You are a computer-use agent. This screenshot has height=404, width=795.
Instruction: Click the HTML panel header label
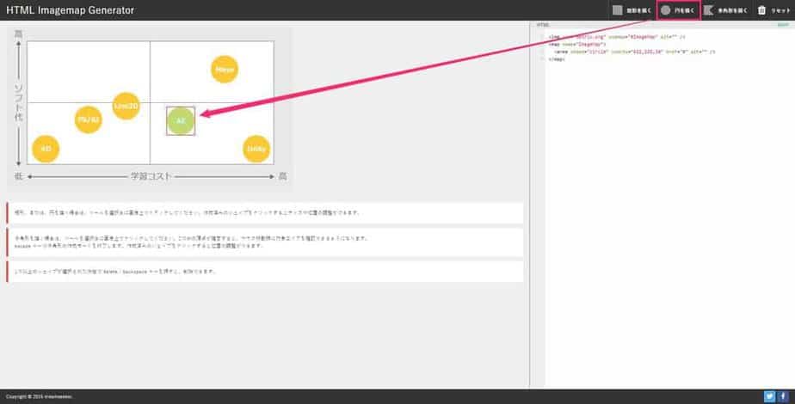[x=543, y=25]
